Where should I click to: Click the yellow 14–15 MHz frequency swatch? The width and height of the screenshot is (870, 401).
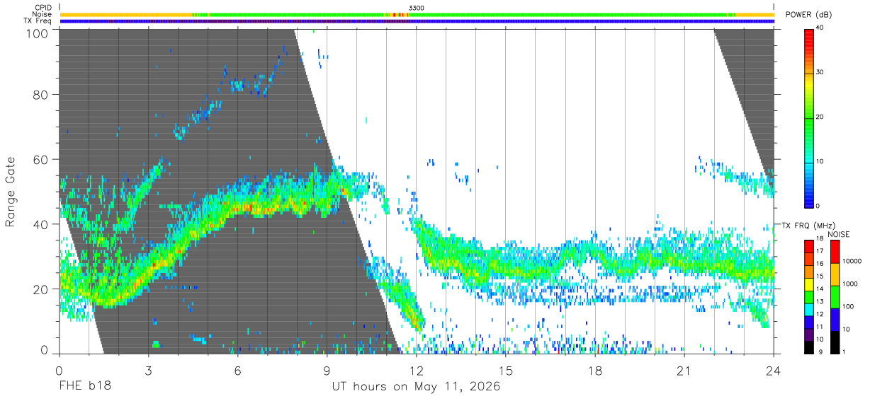tap(808, 284)
